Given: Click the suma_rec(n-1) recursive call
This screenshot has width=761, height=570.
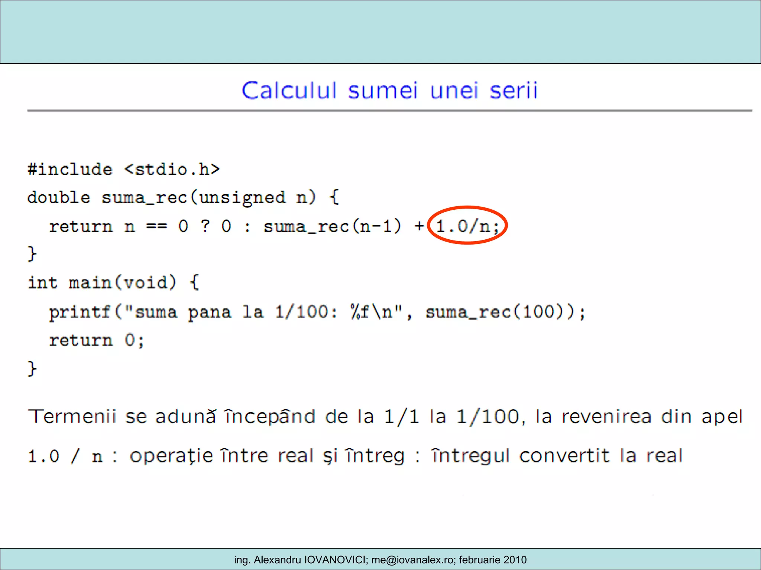Looking at the screenshot, I should [x=333, y=226].
